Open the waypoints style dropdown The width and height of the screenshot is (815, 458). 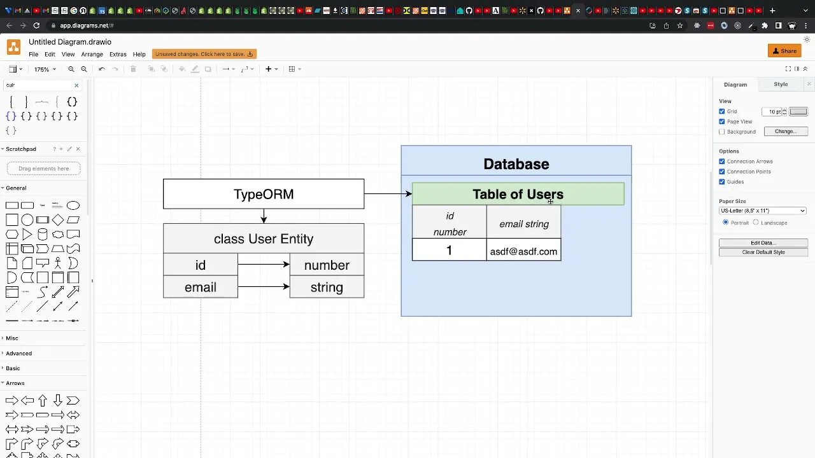(x=247, y=69)
